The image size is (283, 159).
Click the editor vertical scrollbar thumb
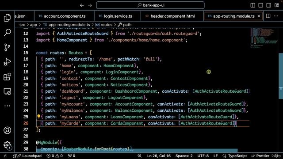click(x=281, y=76)
